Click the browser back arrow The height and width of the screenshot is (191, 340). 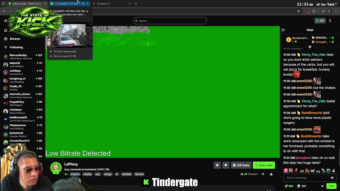pyautogui.click(x=4, y=11)
